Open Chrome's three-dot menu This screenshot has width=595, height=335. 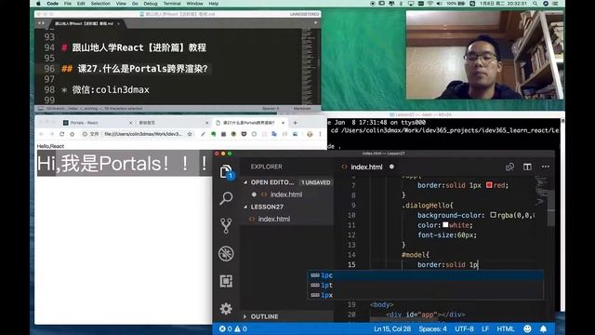tap(320, 134)
